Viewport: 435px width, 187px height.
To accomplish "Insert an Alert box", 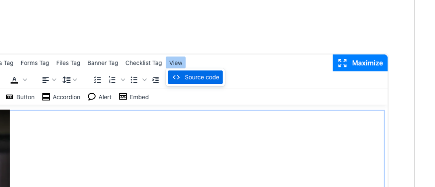I will (x=100, y=97).
